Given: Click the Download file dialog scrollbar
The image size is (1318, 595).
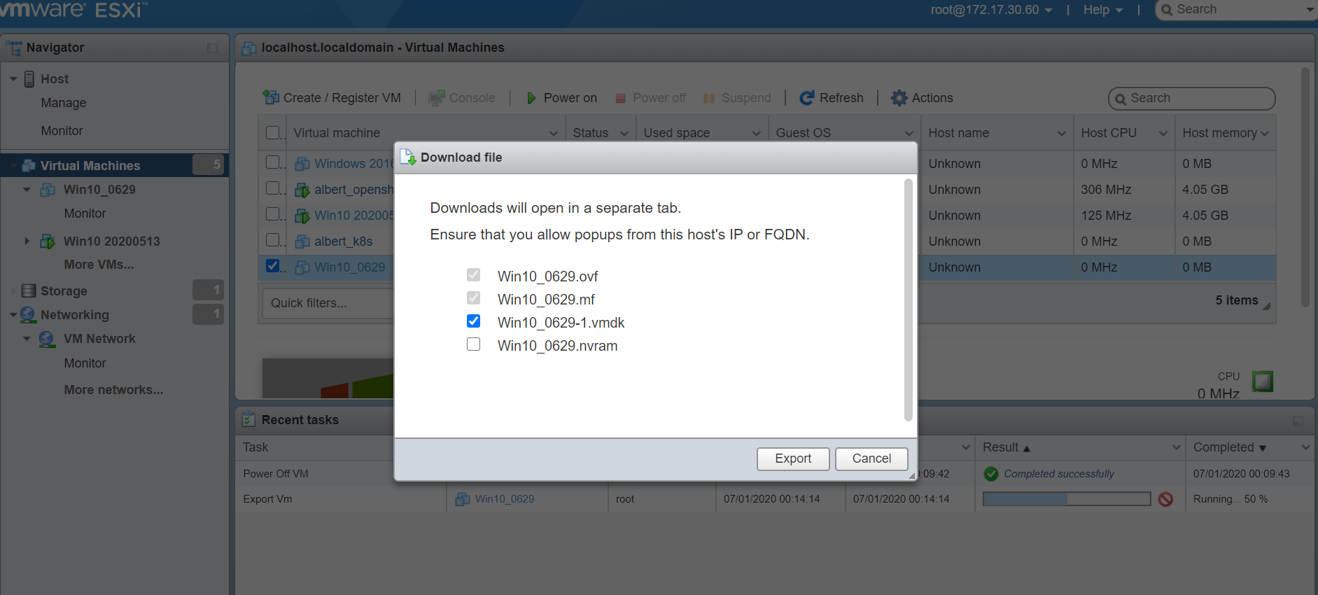Looking at the screenshot, I should 909,300.
